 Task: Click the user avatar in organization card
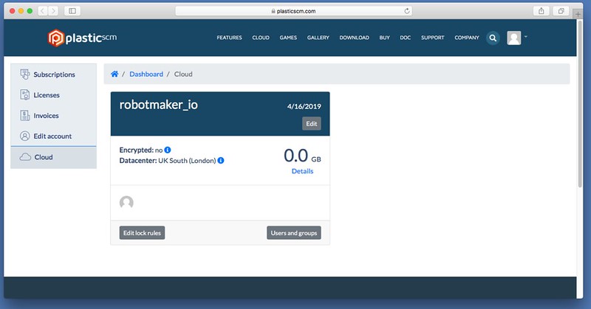[126, 203]
